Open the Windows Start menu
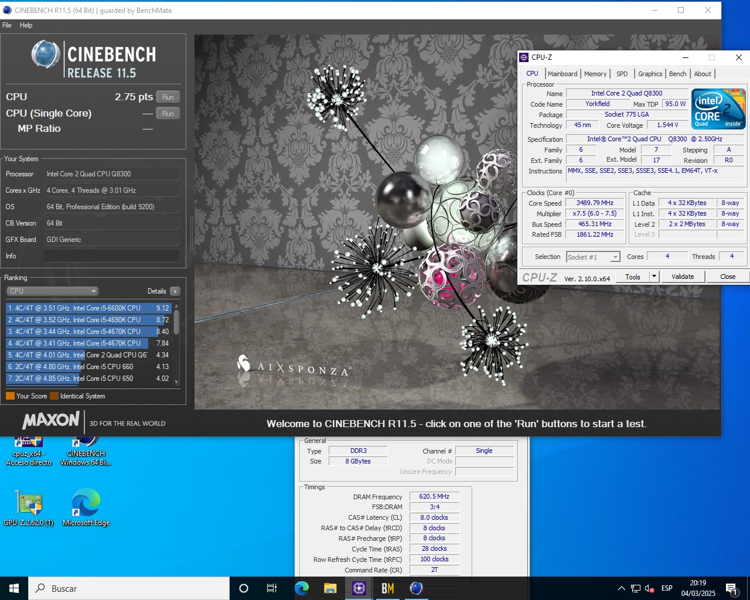Viewport: 750px width, 600px height. [14, 588]
